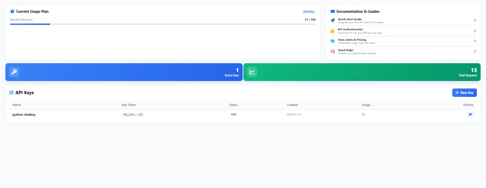Click the Usage column header
Screen dimensions: 486x188
click(366, 105)
